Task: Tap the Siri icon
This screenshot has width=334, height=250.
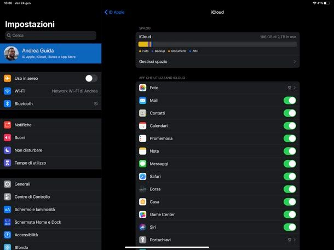Action: coord(142,227)
